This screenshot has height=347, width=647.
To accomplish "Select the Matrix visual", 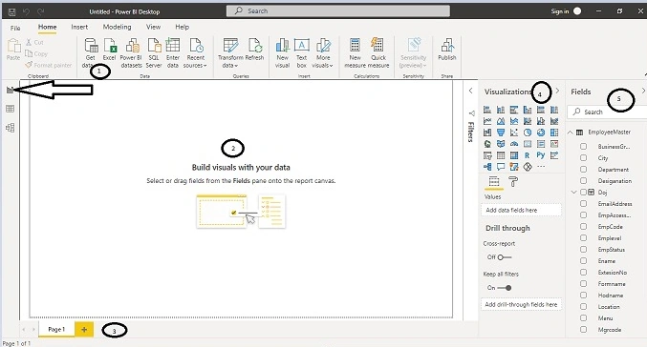I will [514, 155].
